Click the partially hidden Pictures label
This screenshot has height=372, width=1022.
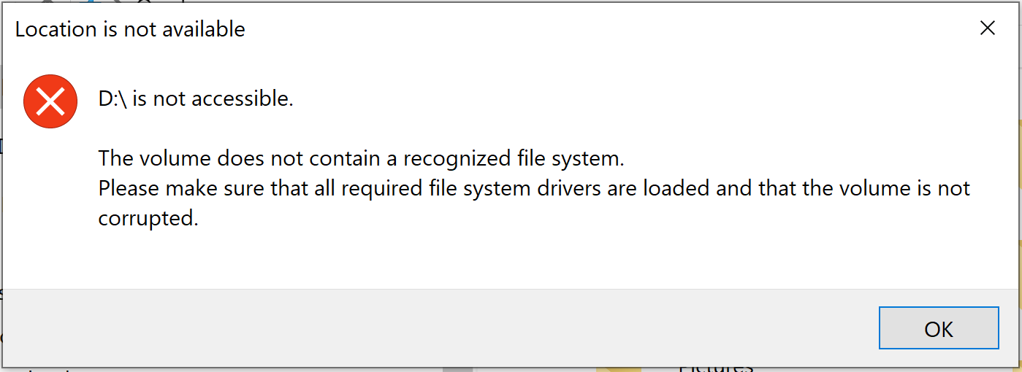click(x=716, y=368)
